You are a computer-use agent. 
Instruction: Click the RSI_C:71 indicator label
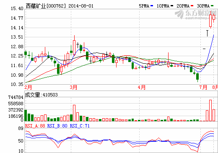tap(80, 126)
